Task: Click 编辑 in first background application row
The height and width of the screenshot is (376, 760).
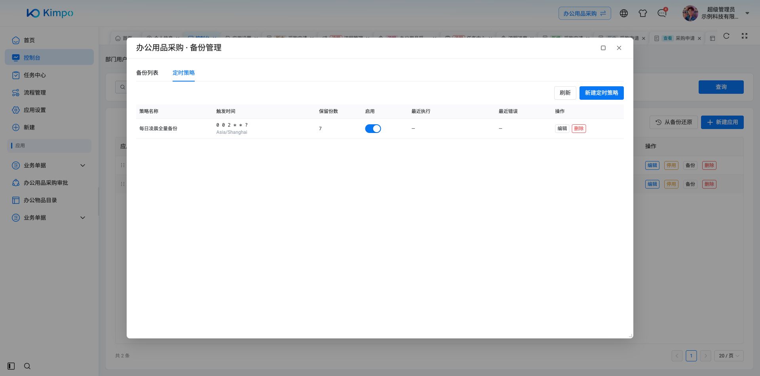Action: (x=652, y=165)
